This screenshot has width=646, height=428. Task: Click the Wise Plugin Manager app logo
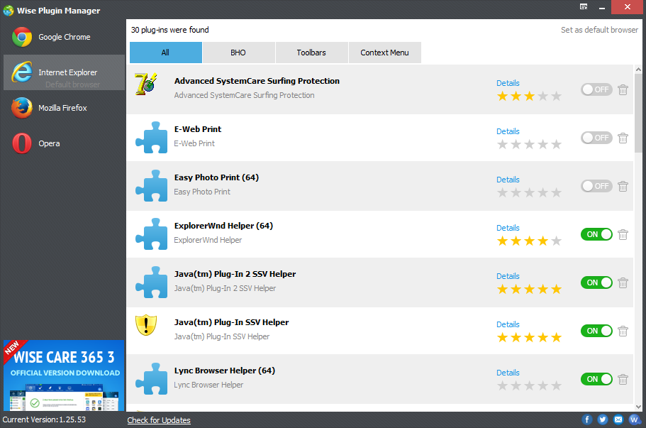(x=9, y=11)
